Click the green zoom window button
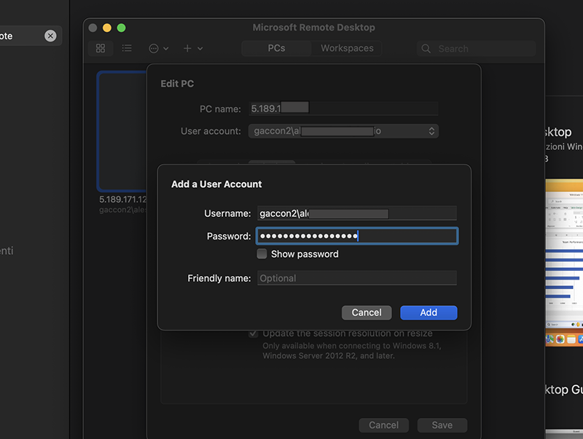This screenshot has width=583, height=439. [121, 28]
